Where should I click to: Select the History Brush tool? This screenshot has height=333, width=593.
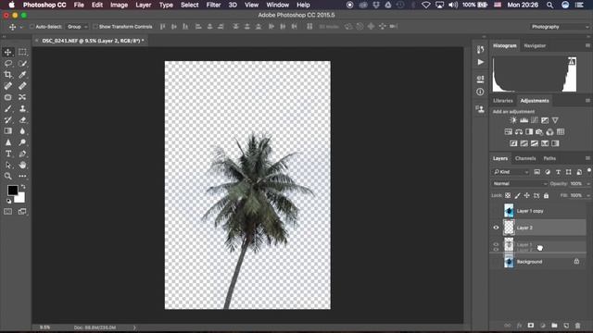point(8,120)
